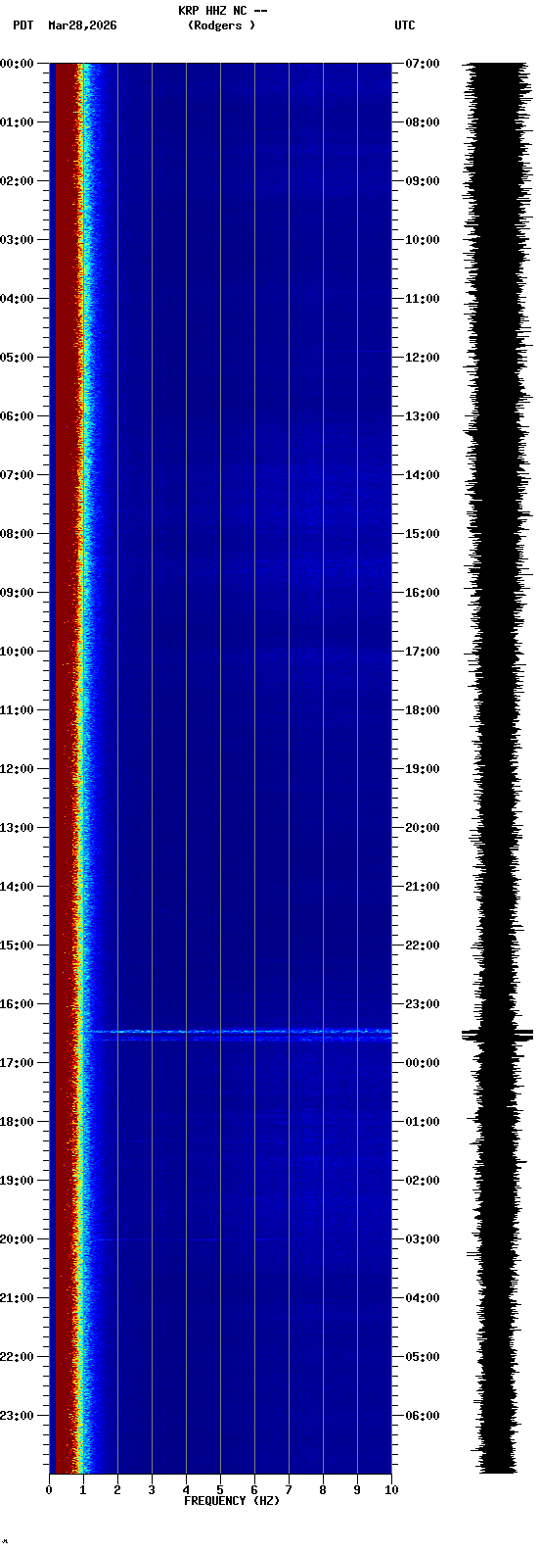Click the 19:00 UTC time tick label
This screenshot has height=1552, width=540.
point(423,769)
